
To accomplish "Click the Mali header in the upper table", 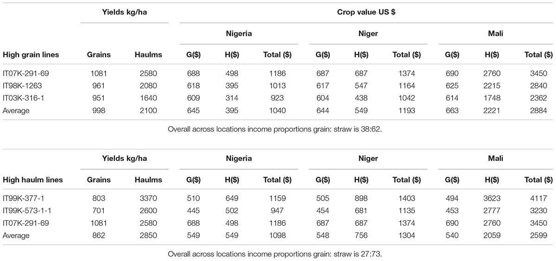I will tap(496, 33).
